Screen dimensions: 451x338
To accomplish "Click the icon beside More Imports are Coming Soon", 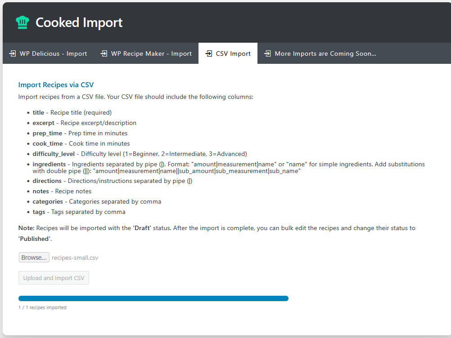I will 267,53.
